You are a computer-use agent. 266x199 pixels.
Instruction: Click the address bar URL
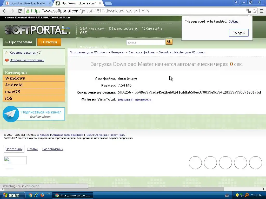(90, 11)
